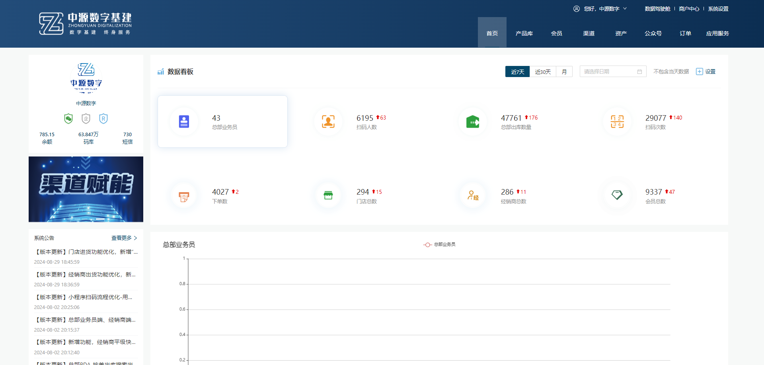Image resolution: width=764 pixels, height=365 pixels.
Task: Click the 9337 会员总数 value
Action: pyautogui.click(x=654, y=192)
